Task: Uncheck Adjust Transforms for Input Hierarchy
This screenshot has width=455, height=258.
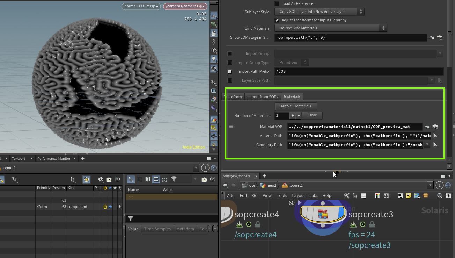Action: pyautogui.click(x=277, y=20)
